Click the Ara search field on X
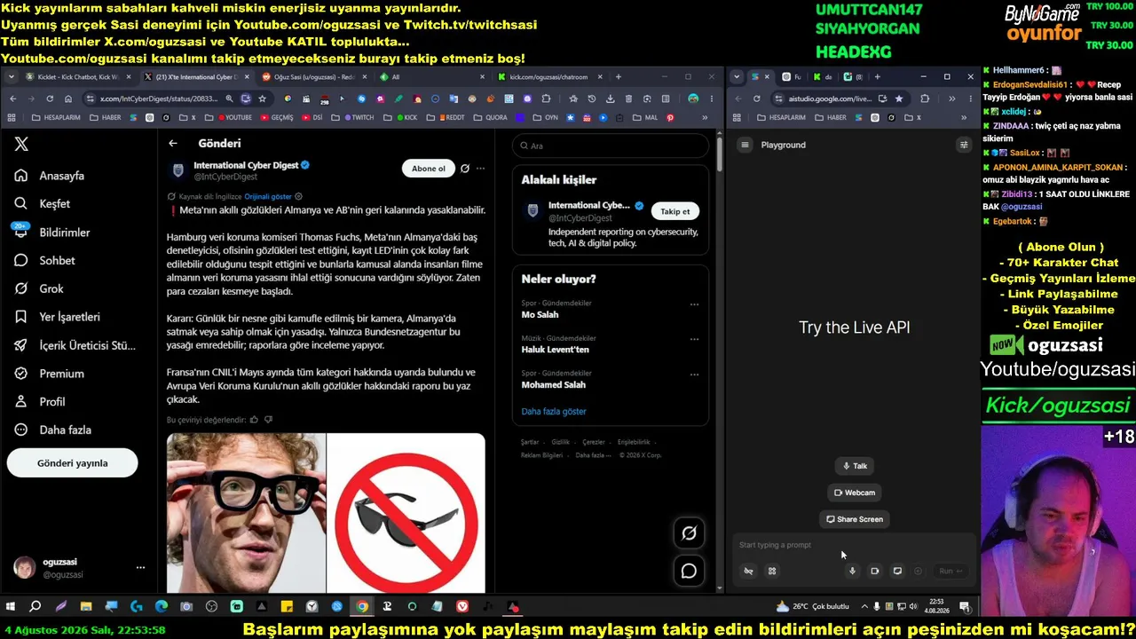Screen dimensions: 1136x639 (611, 146)
